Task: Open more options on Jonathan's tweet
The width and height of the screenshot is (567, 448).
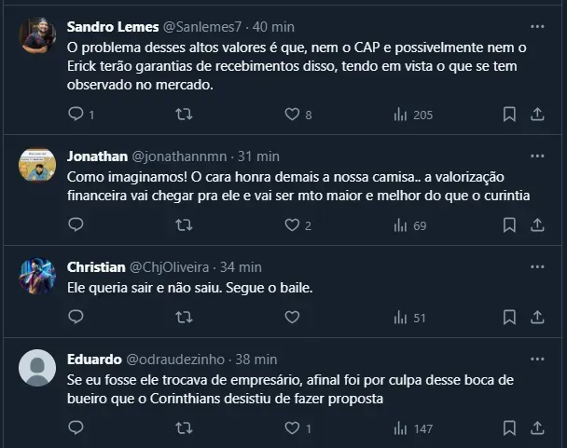Action: [x=537, y=156]
